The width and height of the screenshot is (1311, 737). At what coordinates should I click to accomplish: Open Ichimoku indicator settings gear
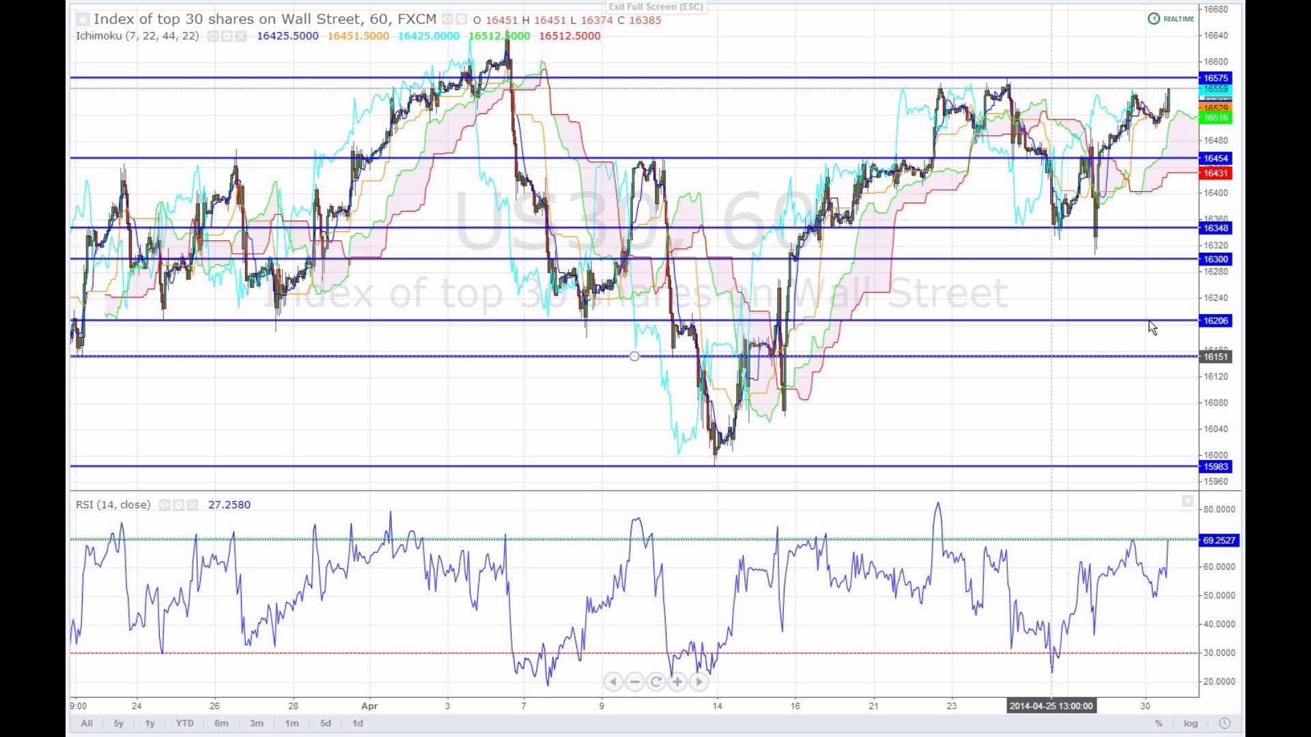click(227, 36)
